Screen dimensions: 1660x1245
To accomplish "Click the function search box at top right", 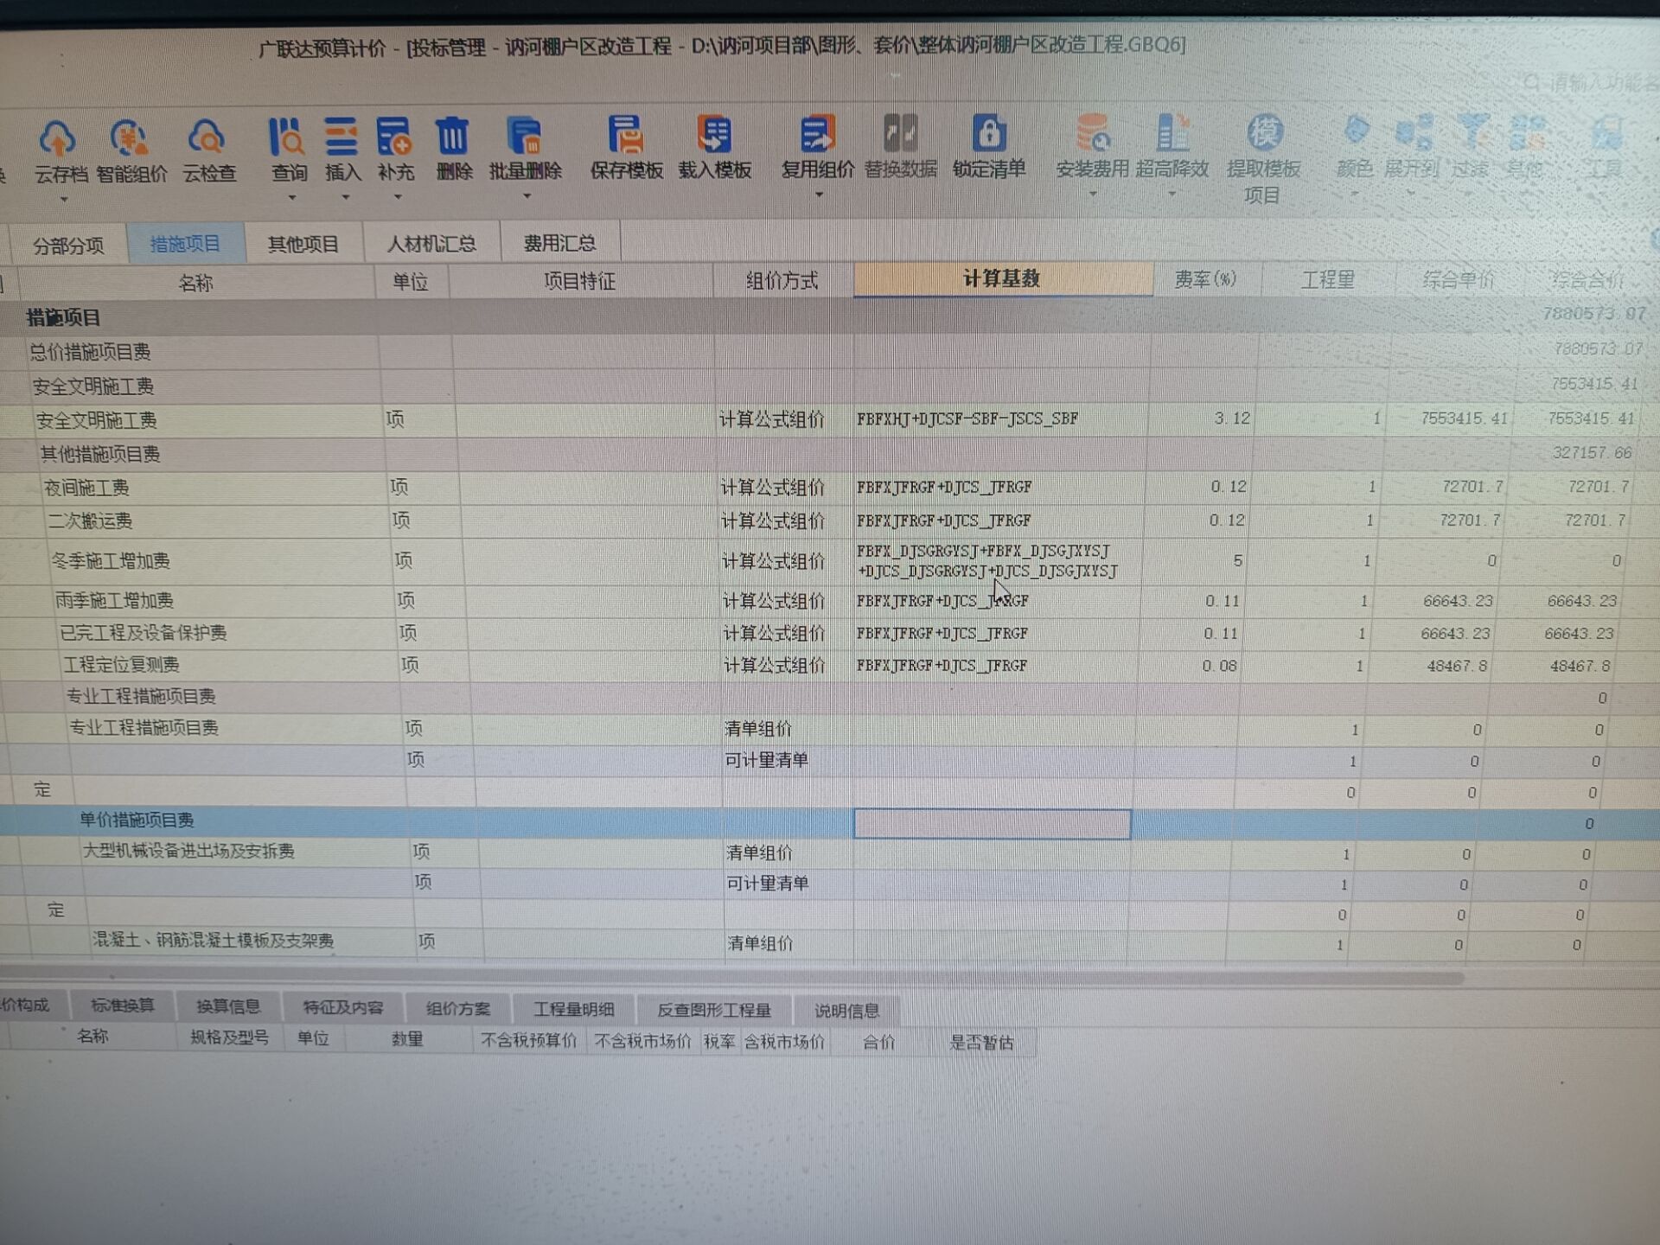I will (x=1591, y=83).
